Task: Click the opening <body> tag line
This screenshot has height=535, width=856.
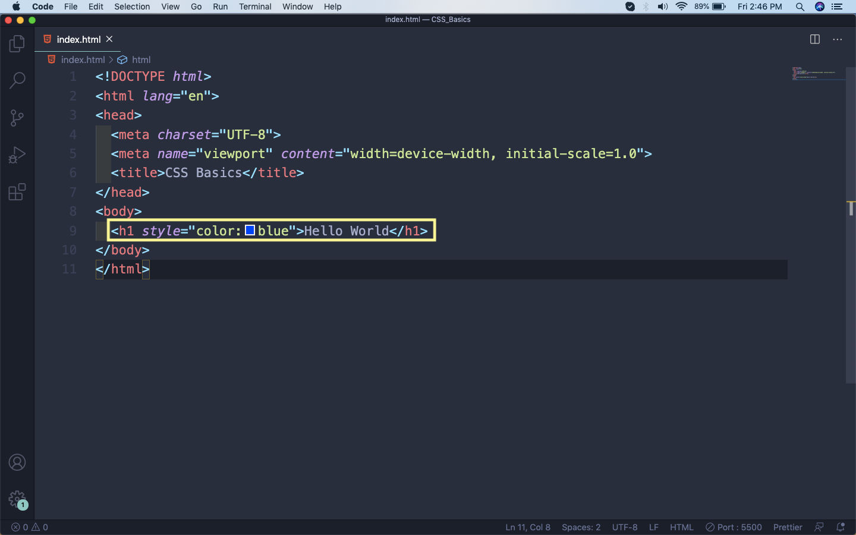Action: (118, 212)
